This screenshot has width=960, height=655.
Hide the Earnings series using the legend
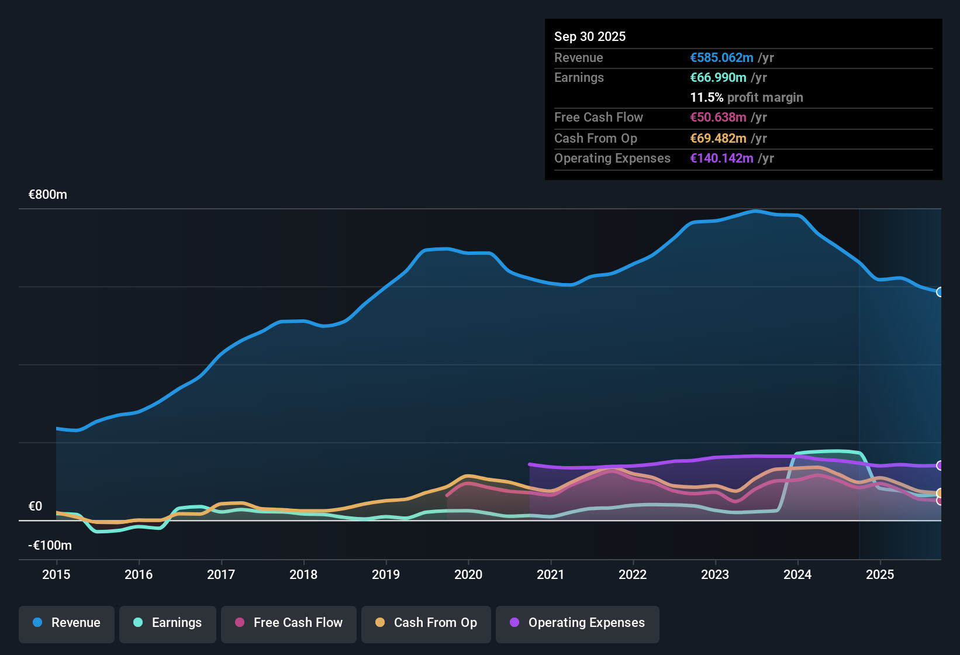tap(168, 623)
